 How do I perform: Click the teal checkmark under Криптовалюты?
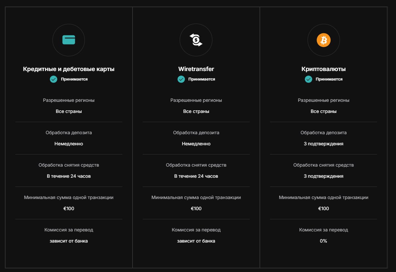[x=308, y=79]
